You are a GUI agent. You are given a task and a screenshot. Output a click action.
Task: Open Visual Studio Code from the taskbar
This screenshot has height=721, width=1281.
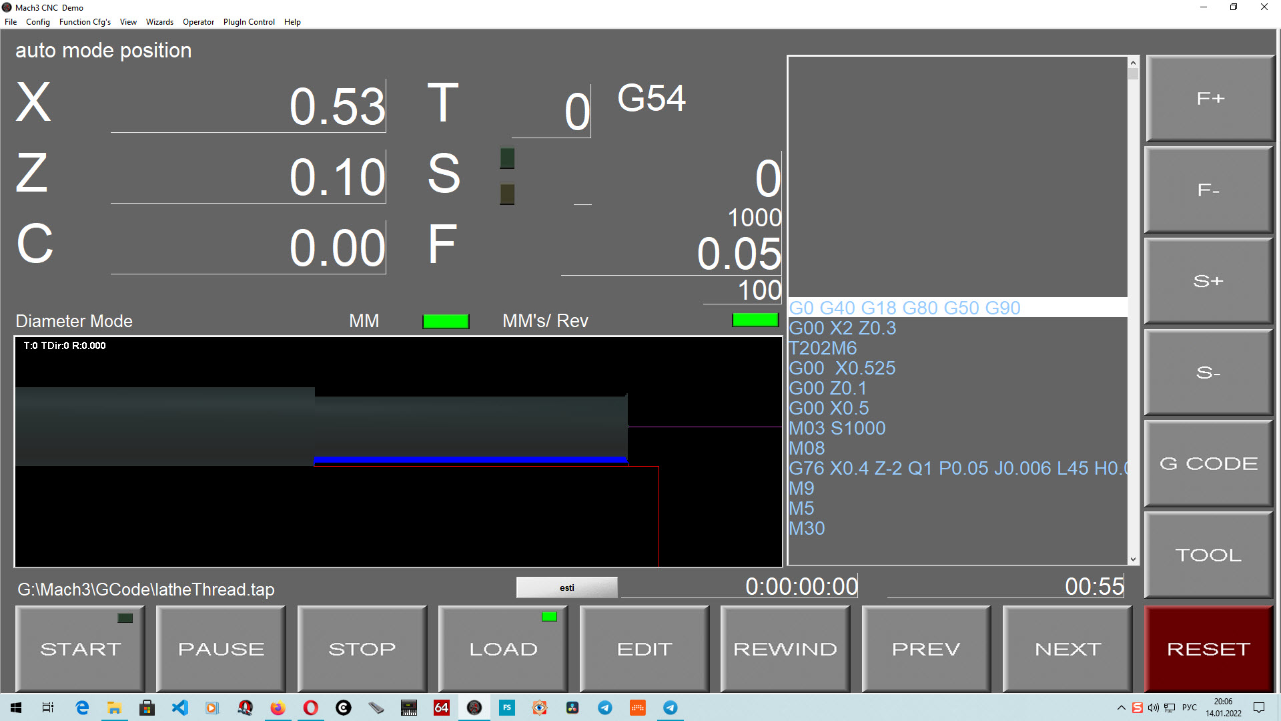(180, 708)
